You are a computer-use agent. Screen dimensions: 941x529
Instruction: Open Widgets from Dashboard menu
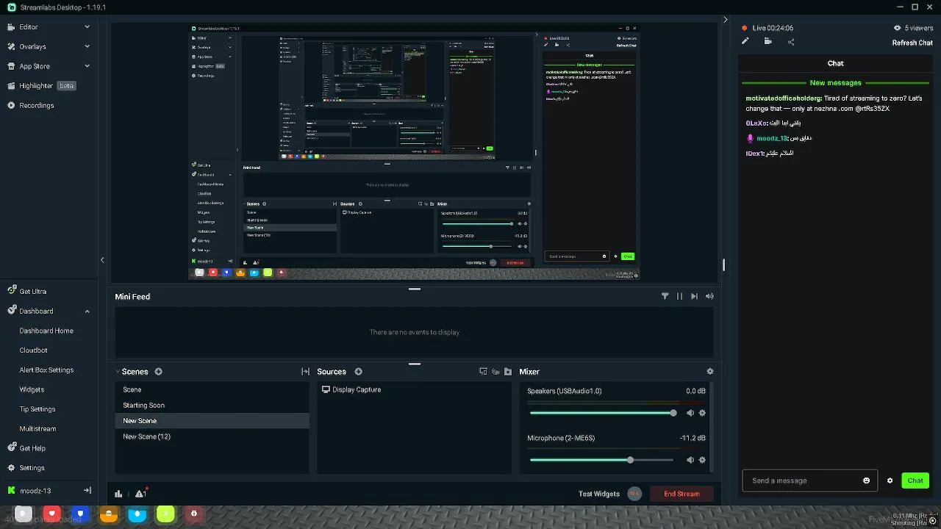click(32, 389)
